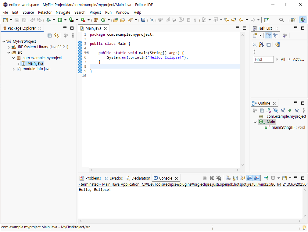Toggle Show Console on Standard Error change
Screen dimensions: 308x232
click(256, 178)
